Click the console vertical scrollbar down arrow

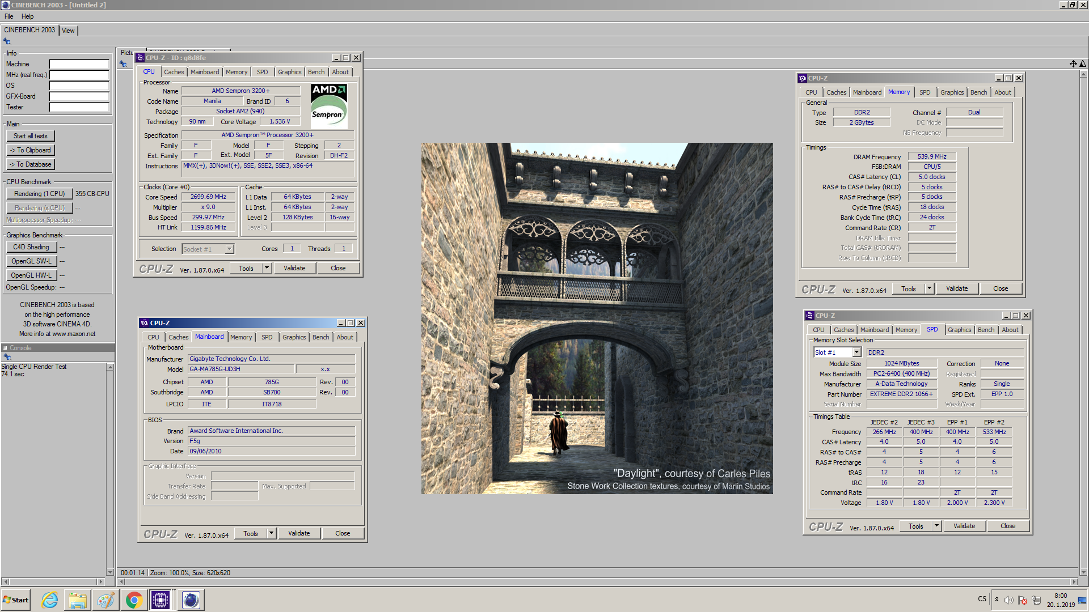110,572
